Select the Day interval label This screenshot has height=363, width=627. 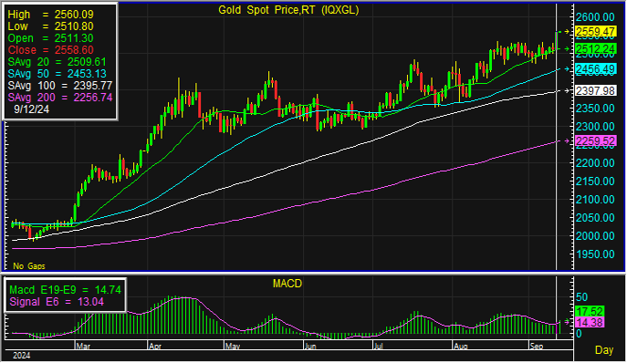[604, 350]
